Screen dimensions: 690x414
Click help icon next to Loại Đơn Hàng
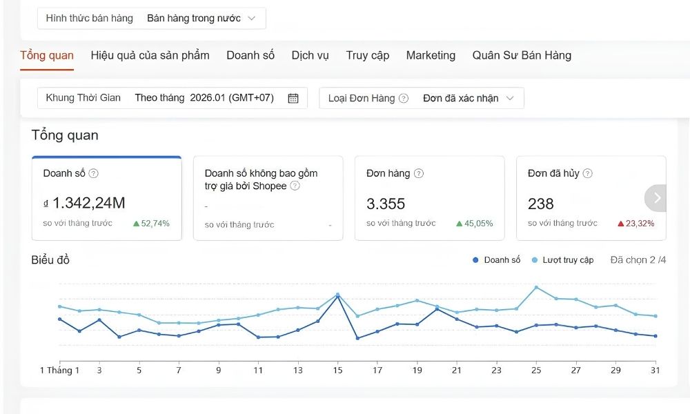tap(404, 98)
